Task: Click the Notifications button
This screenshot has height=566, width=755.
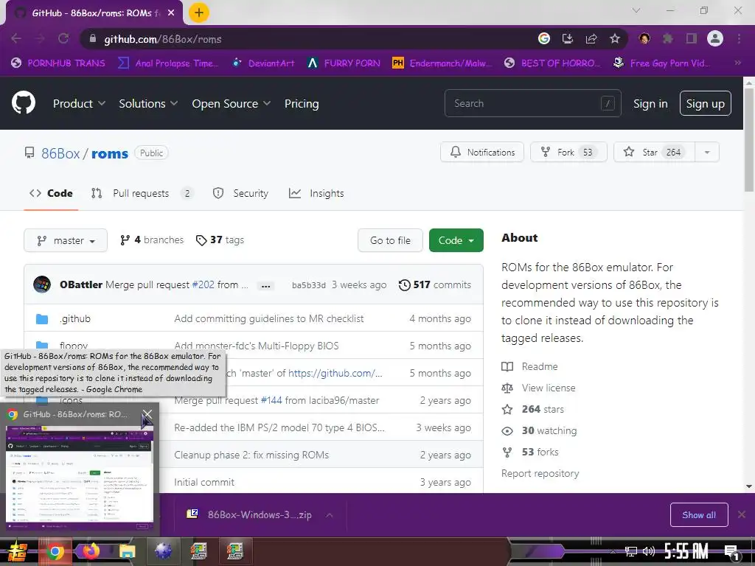Action: (482, 152)
